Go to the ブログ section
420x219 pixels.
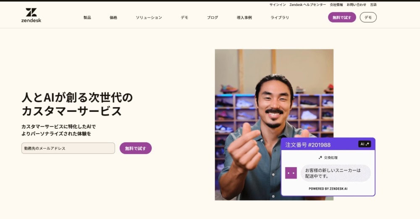point(213,17)
